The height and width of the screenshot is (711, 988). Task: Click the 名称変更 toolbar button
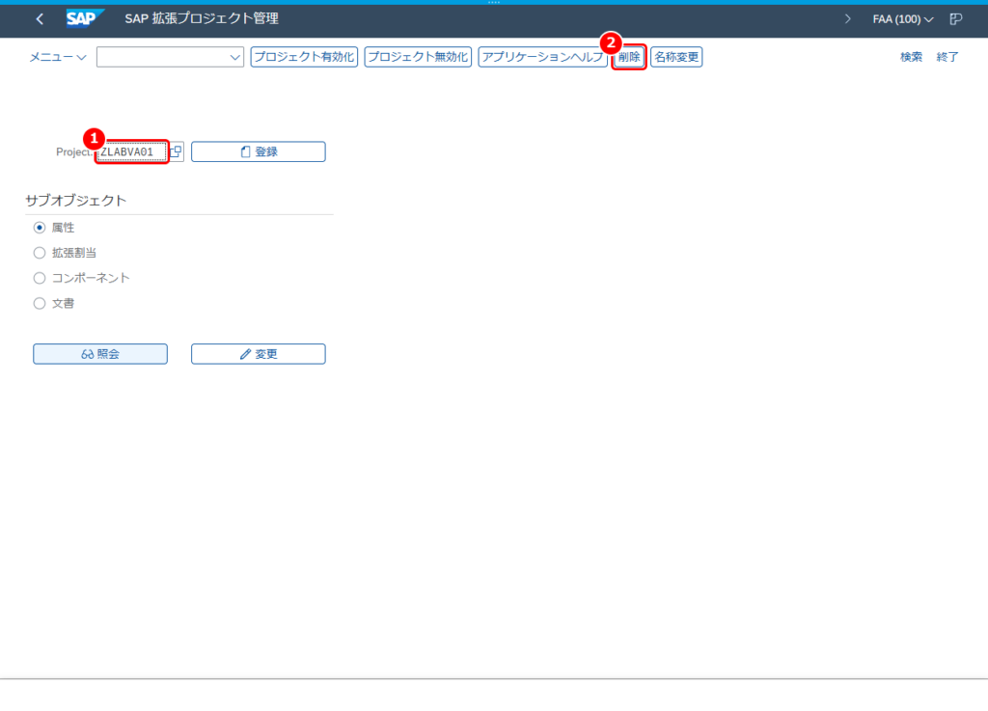676,57
